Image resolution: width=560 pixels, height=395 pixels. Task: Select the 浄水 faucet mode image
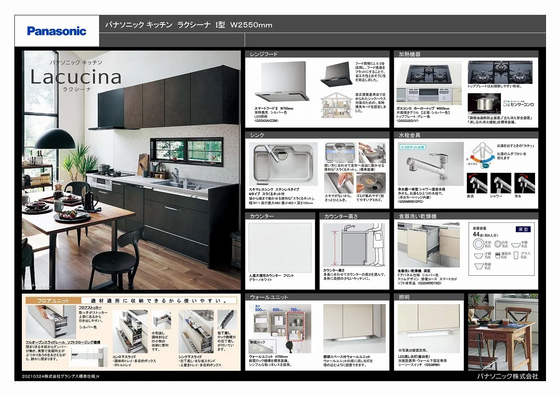524,184
